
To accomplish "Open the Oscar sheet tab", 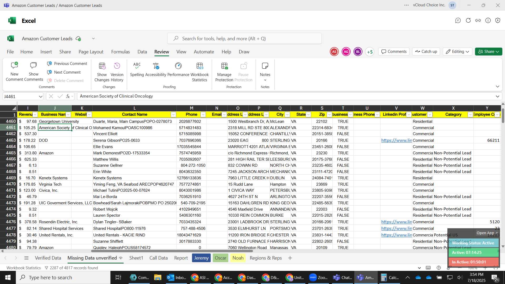I will (x=220, y=258).
